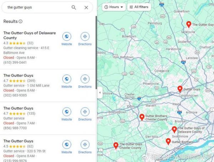Screen dimensions: 214x162
Task: Clear the search with the X icon
Action: (86, 7)
